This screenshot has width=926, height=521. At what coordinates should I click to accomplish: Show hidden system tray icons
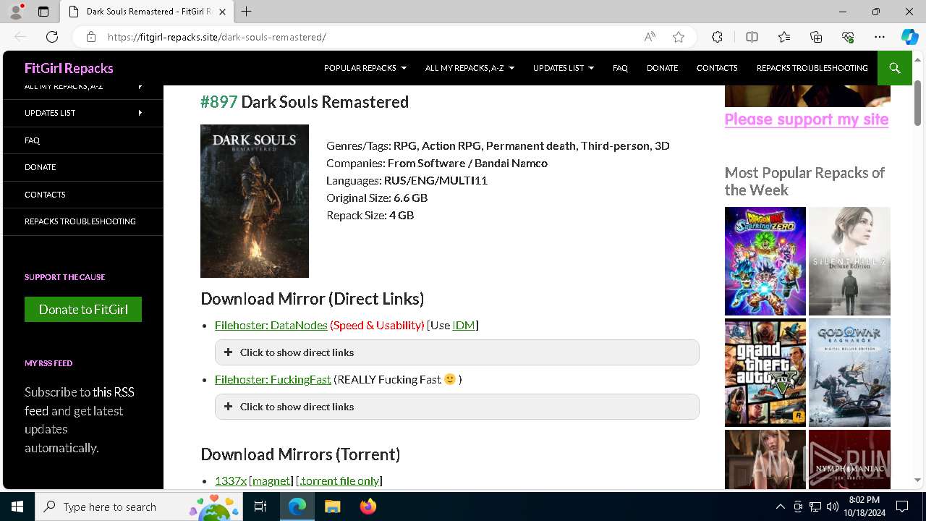coord(780,507)
